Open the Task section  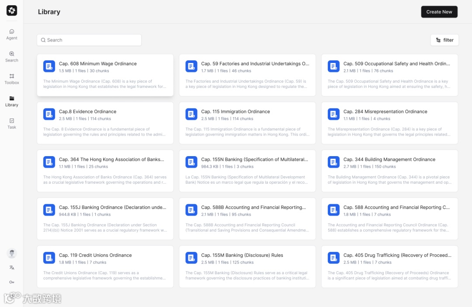(12, 123)
